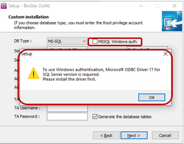The image size is (184, 144).
Task: Click the yellow warning triangle icon
Action: click(33, 74)
